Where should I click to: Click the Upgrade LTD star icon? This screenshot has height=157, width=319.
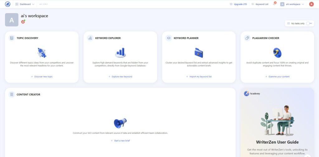coord(231,4)
